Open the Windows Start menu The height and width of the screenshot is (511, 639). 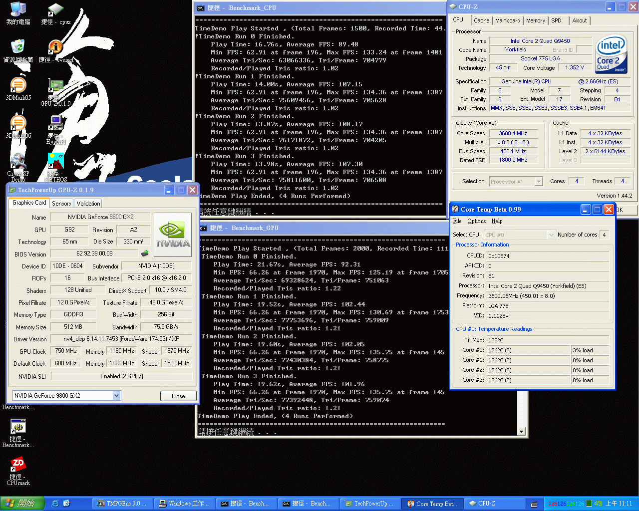(22, 504)
